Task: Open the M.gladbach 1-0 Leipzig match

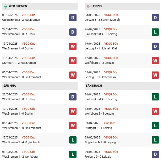Action: coord(100,142)
